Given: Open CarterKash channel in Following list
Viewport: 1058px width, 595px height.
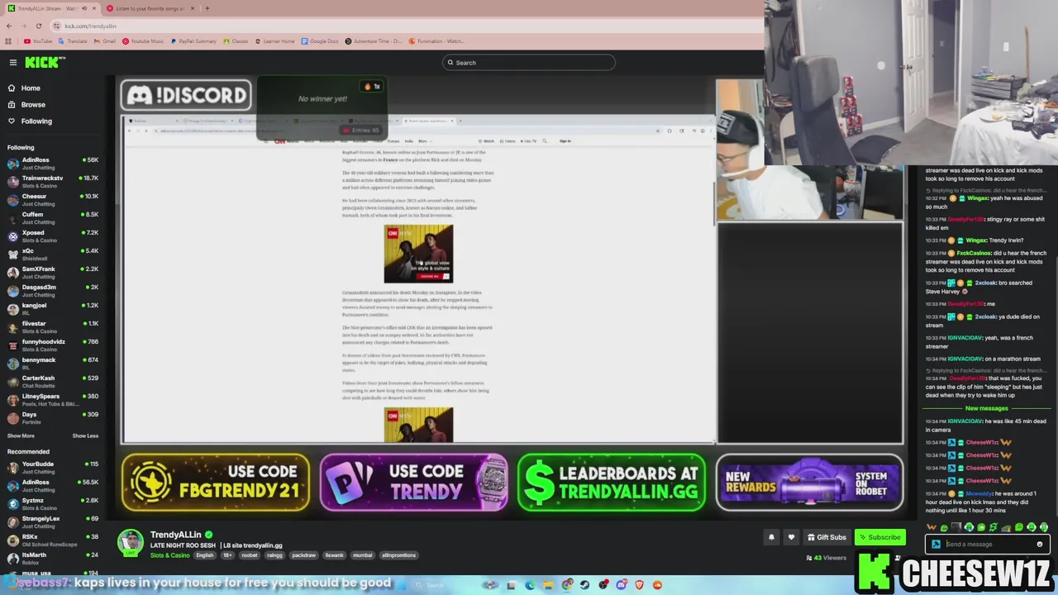Looking at the screenshot, I should (x=53, y=381).
